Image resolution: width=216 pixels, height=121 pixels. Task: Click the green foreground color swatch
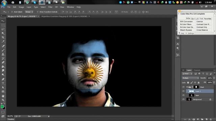[2, 107]
